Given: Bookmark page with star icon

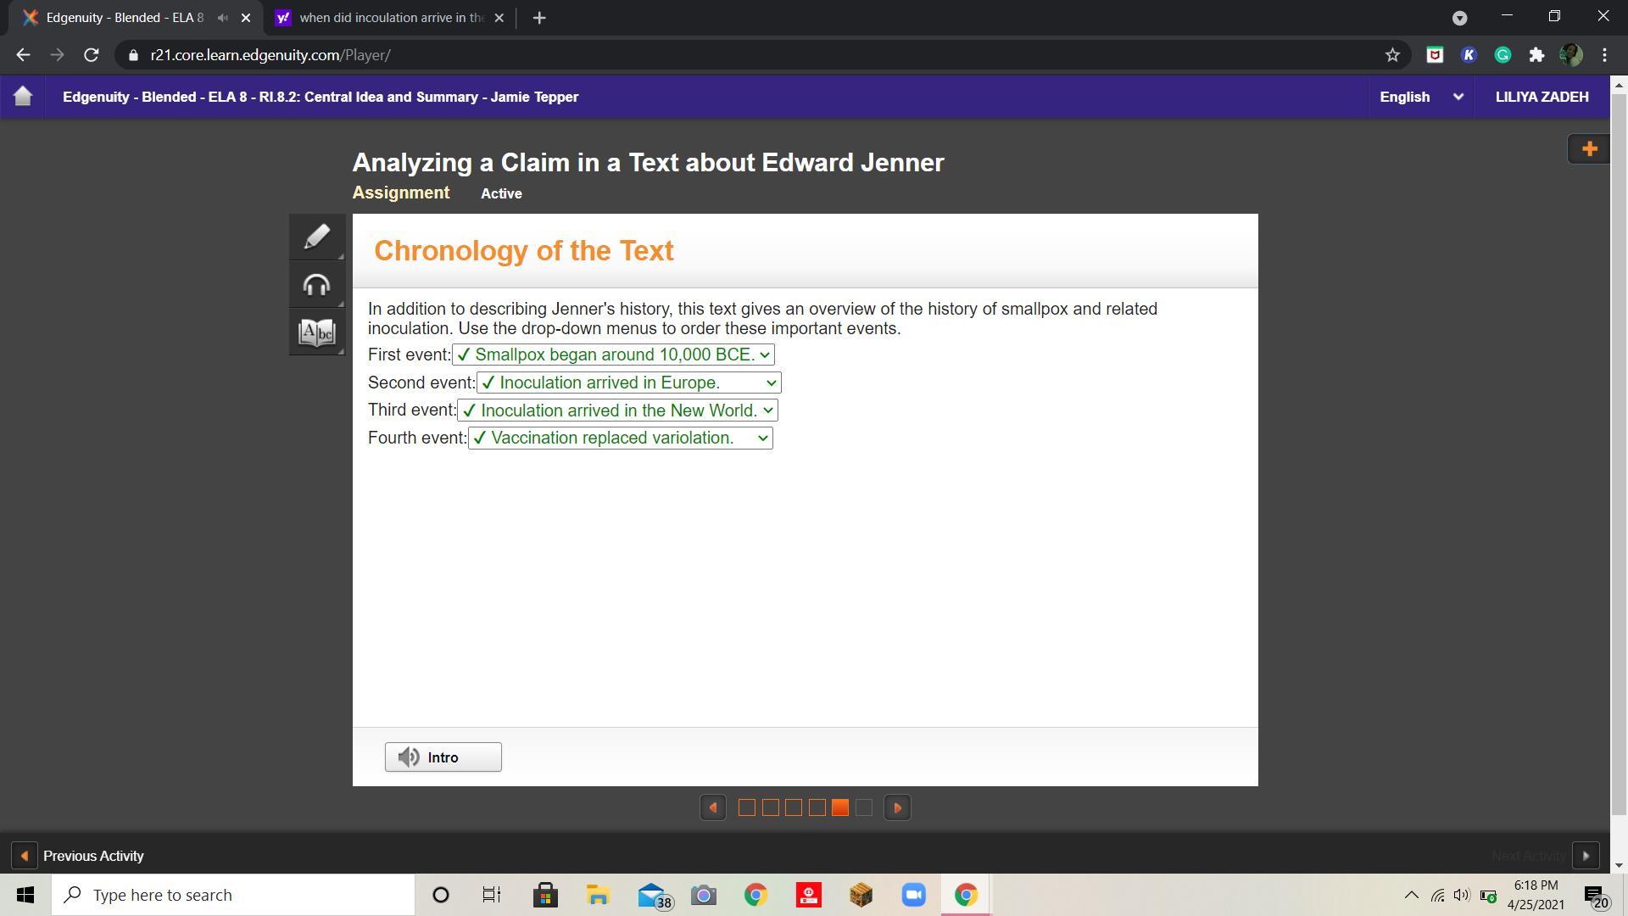Looking at the screenshot, I should point(1392,55).
